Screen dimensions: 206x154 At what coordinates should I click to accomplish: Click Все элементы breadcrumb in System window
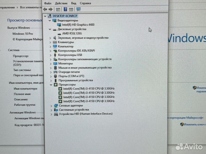pos(31,7)
